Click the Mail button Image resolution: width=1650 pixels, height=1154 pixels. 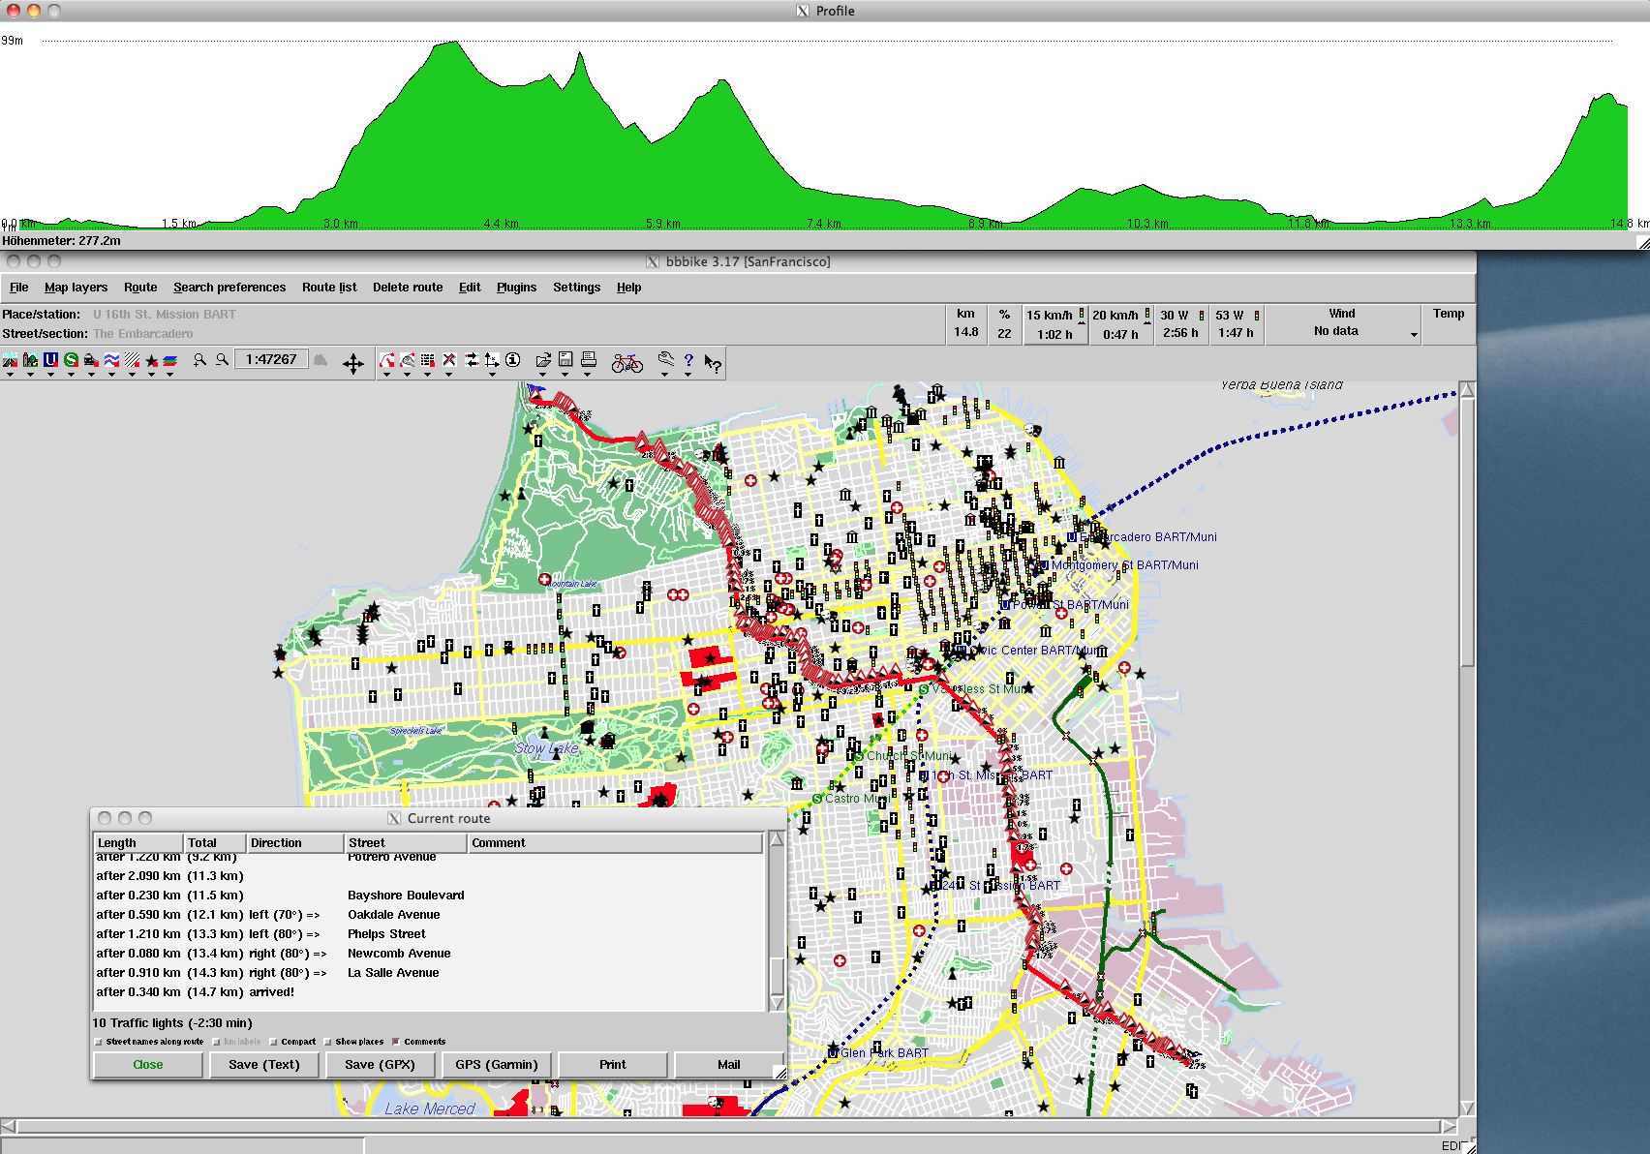(728, 1064)
